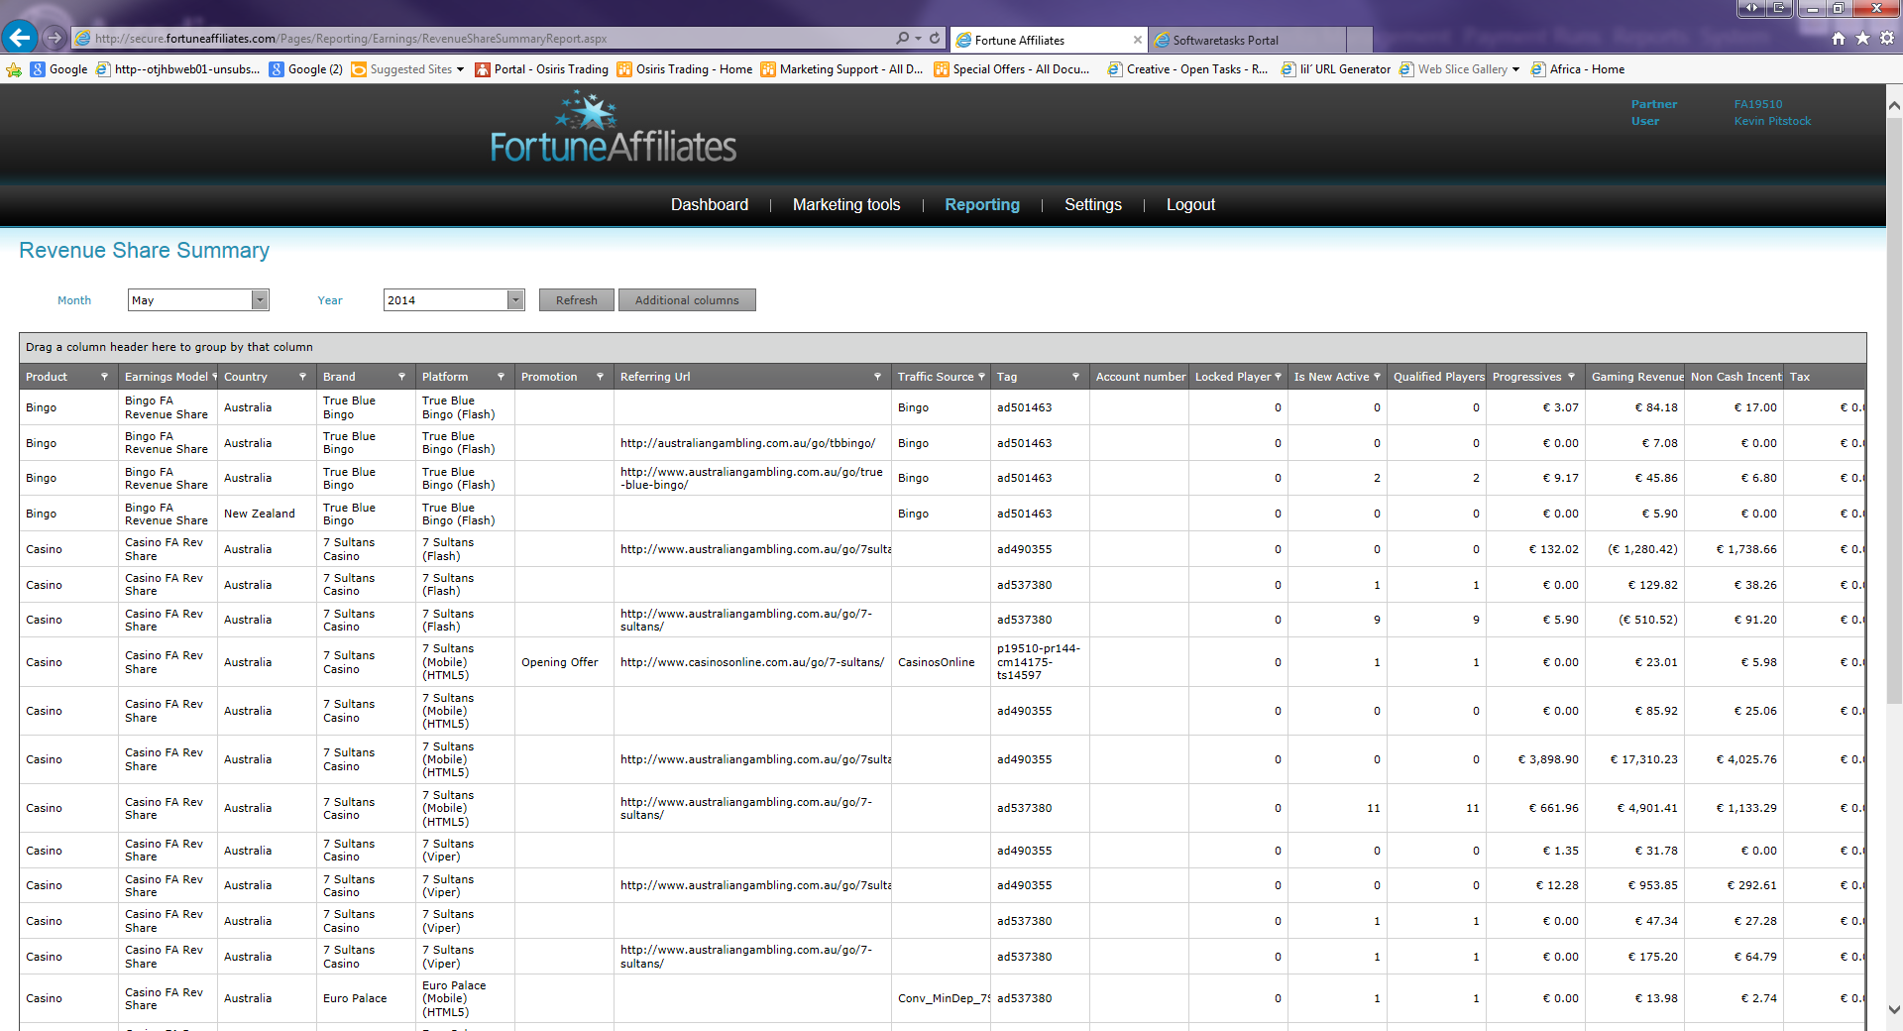Open Special Offers - All Docu... bookmark

1012,69
